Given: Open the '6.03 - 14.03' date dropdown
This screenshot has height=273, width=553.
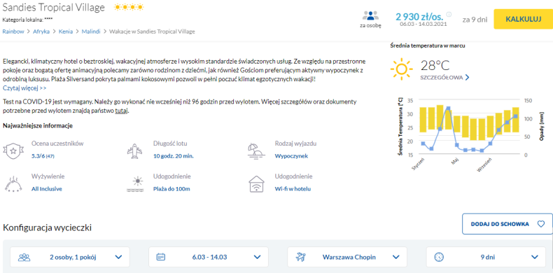Looking at the screenshot, I should tap(209, 257).
